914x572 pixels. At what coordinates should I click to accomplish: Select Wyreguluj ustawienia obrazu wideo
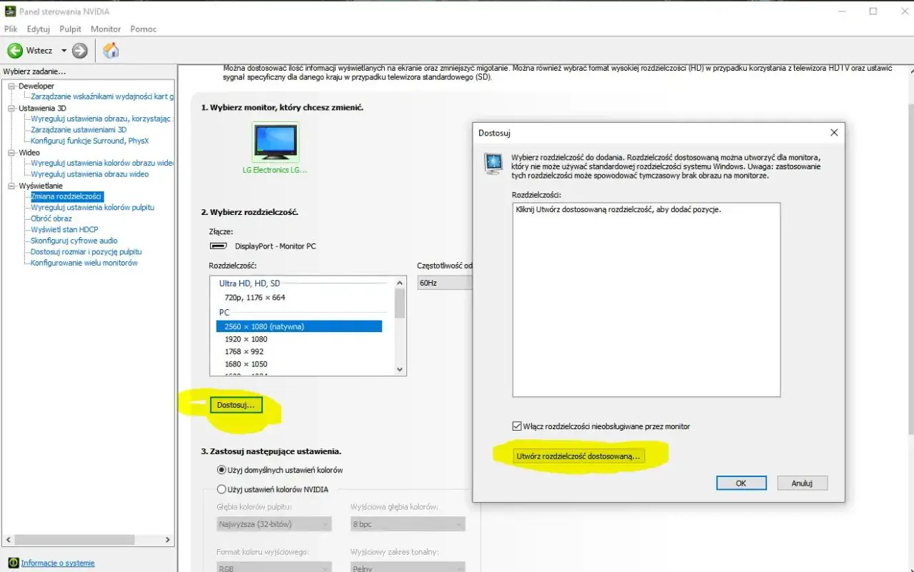tap(90, 174)
